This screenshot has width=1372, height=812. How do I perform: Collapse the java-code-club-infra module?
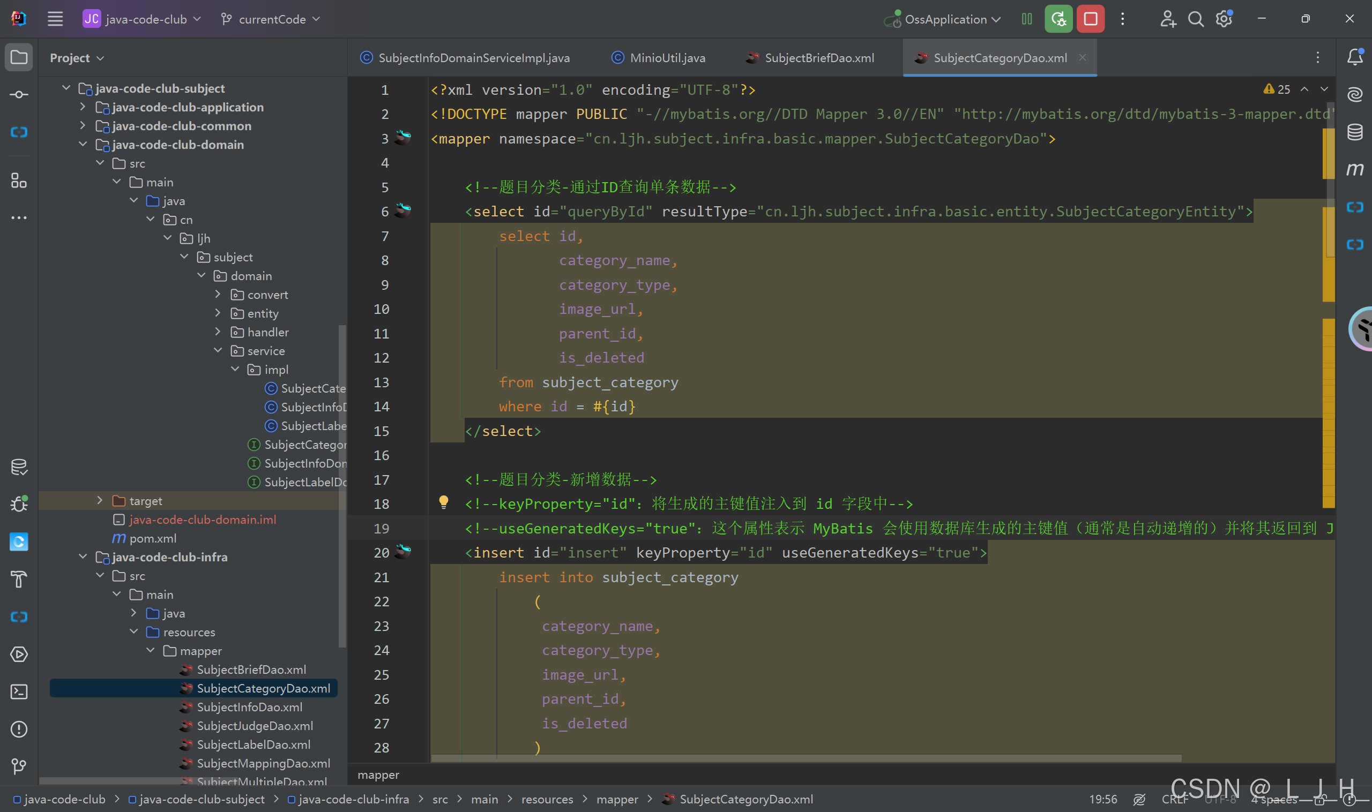pos(83,557)
